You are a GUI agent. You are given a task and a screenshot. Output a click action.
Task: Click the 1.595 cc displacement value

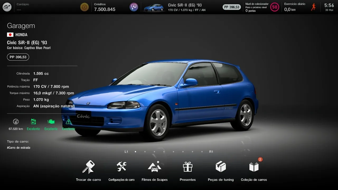coord(41,74)
